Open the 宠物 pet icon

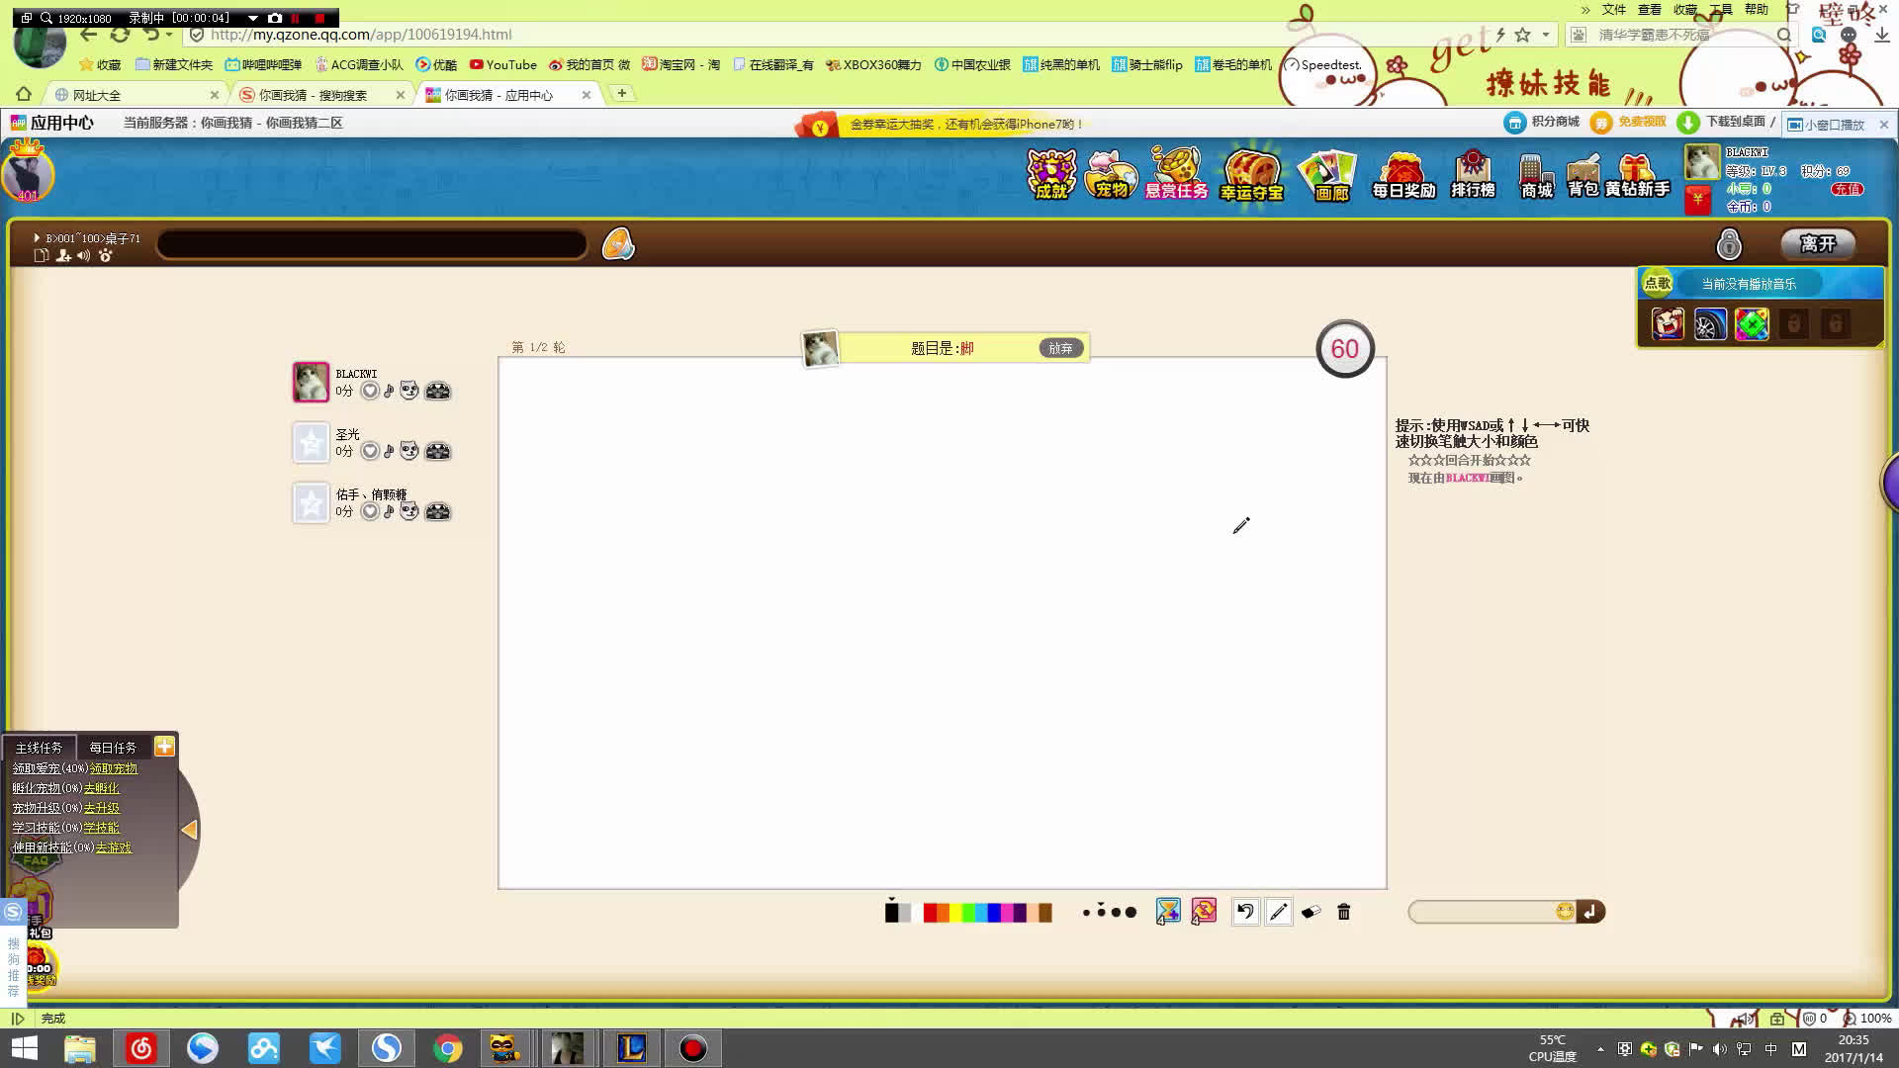pyautogui.click(x=1110, y=175)
